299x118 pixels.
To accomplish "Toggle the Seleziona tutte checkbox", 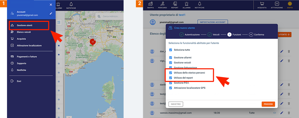I will (171, 50).
